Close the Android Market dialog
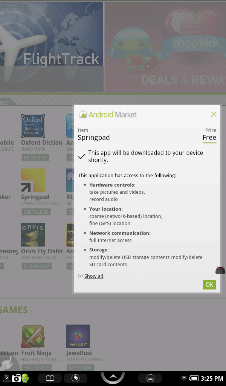 (x=214, y=114)
